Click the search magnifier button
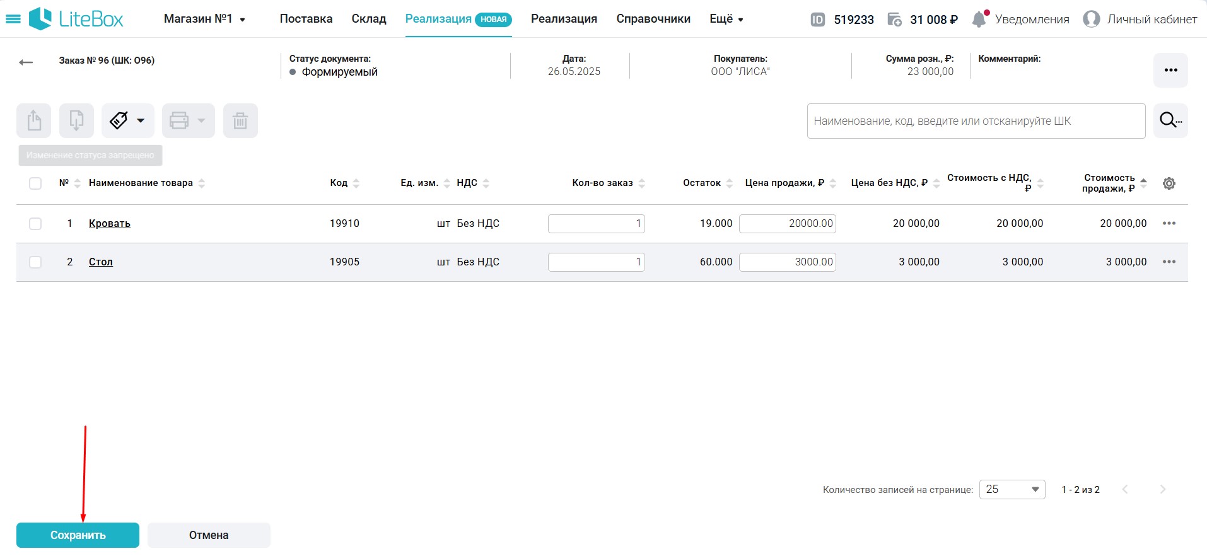The image size is (1207, 556). click(x=1170, y=120)
